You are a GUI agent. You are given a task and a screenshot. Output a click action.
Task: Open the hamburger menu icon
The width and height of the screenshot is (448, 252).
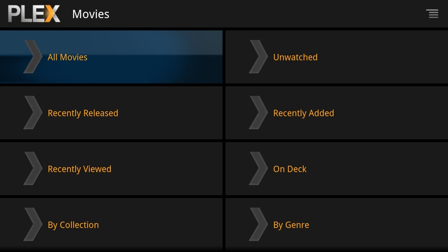(432, 14)
